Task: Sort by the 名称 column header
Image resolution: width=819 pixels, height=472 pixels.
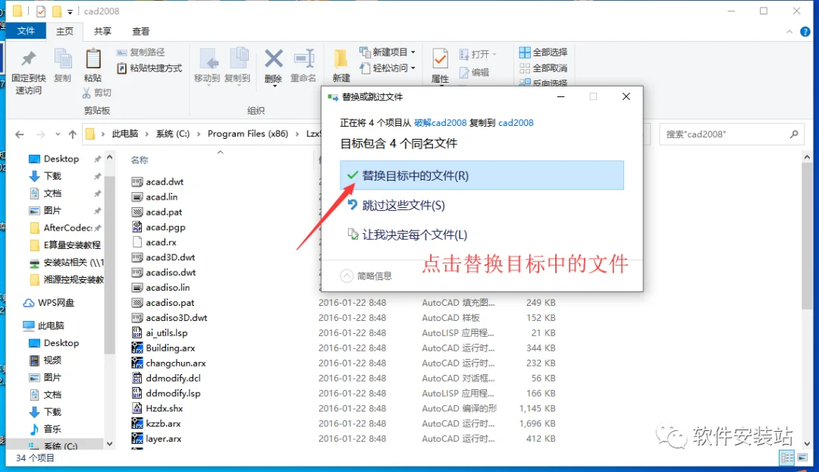Action: coord(140,160)
